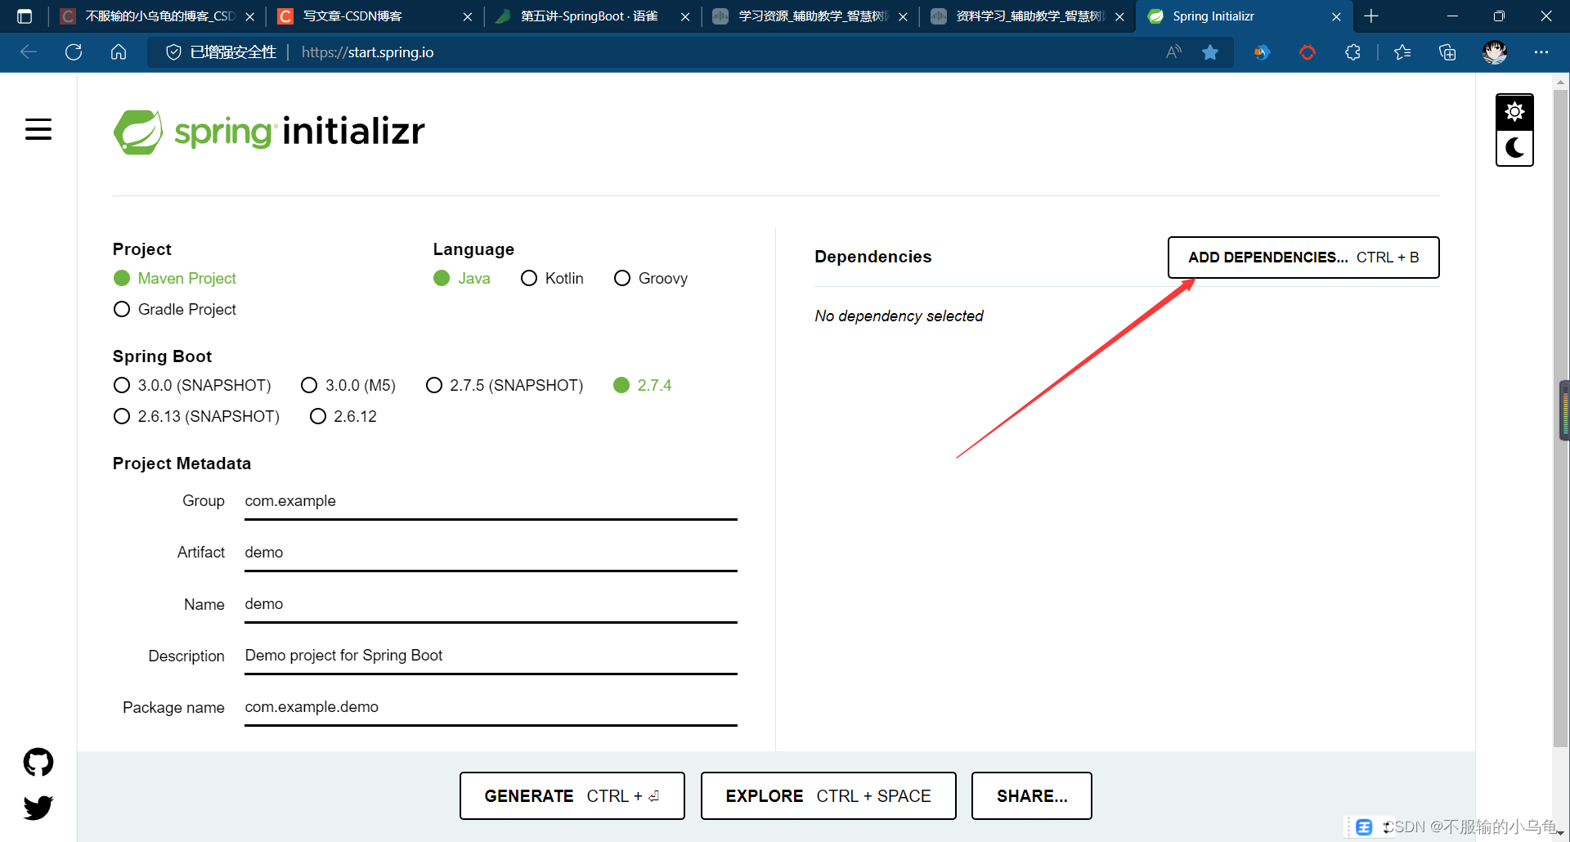Edit the Description field
Viewport: 1570px width, 842px height.
[491, 656]
